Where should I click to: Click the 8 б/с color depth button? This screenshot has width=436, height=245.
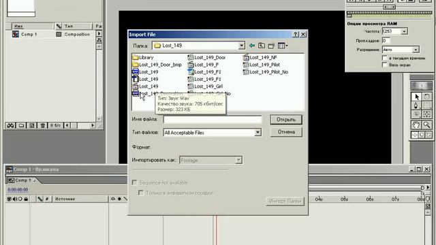(x=55, y=125)
